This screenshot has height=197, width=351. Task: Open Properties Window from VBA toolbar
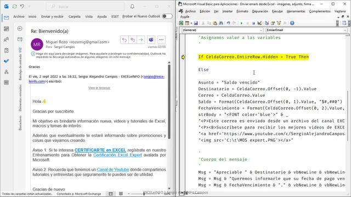pyautogui.click(x=273, y=23)
